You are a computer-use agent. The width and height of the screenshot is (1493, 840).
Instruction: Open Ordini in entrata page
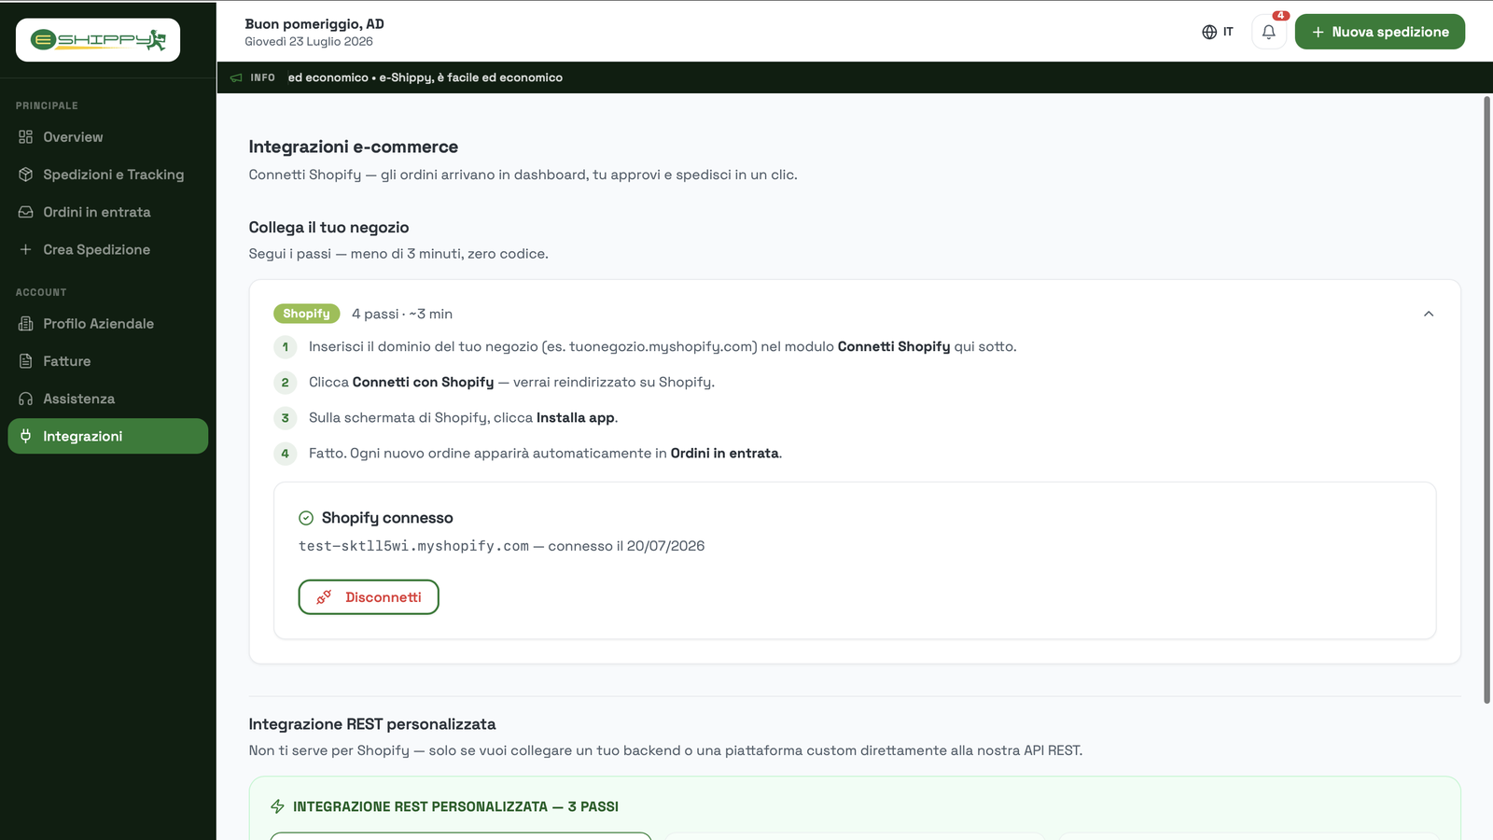[x=108, y=212]
